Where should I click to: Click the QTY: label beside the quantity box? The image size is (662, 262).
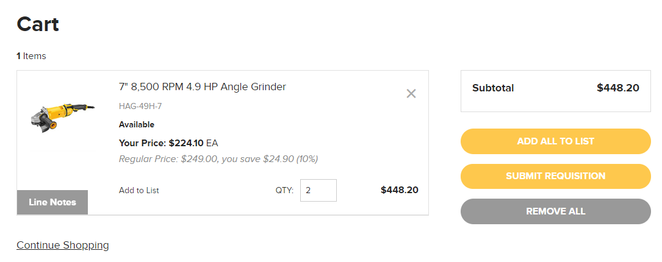[284, 190]
